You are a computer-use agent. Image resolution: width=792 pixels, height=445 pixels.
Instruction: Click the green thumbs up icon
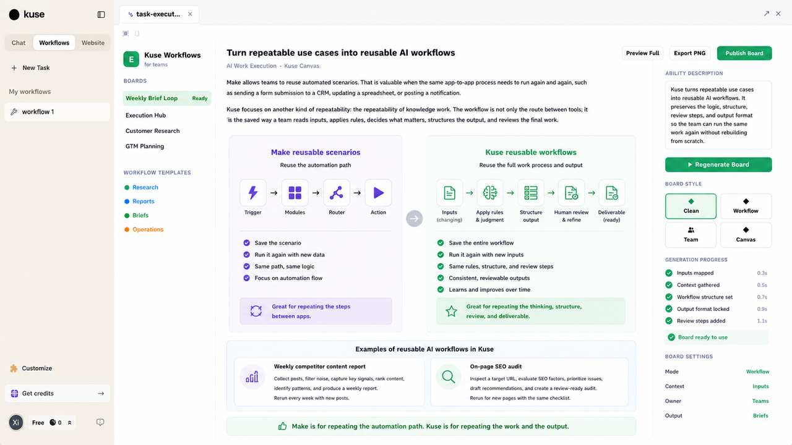[x=283, y=426]
